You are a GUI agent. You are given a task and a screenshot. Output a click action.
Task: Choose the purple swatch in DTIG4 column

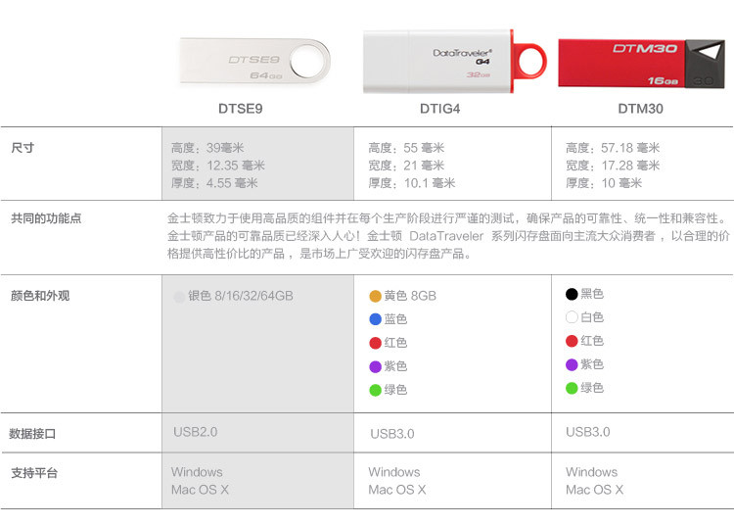(375, 366)
